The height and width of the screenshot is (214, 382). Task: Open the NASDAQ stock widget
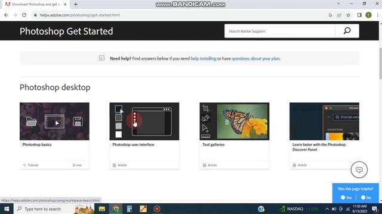point(298,209)
